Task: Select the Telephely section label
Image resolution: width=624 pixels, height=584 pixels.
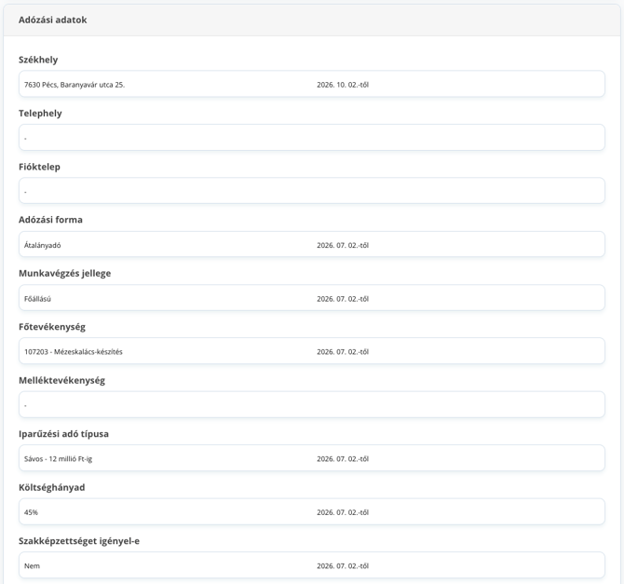Action: pos(40,113)
